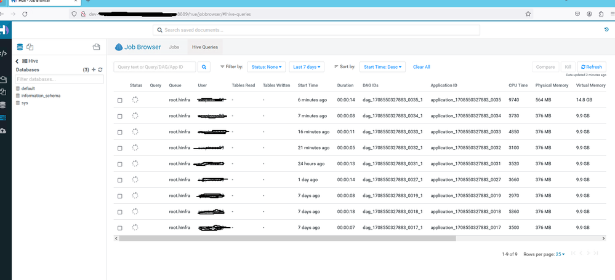Expand the Last 7 days dropdown
This screenshot has width=615, height=280.
click(307, 67)
